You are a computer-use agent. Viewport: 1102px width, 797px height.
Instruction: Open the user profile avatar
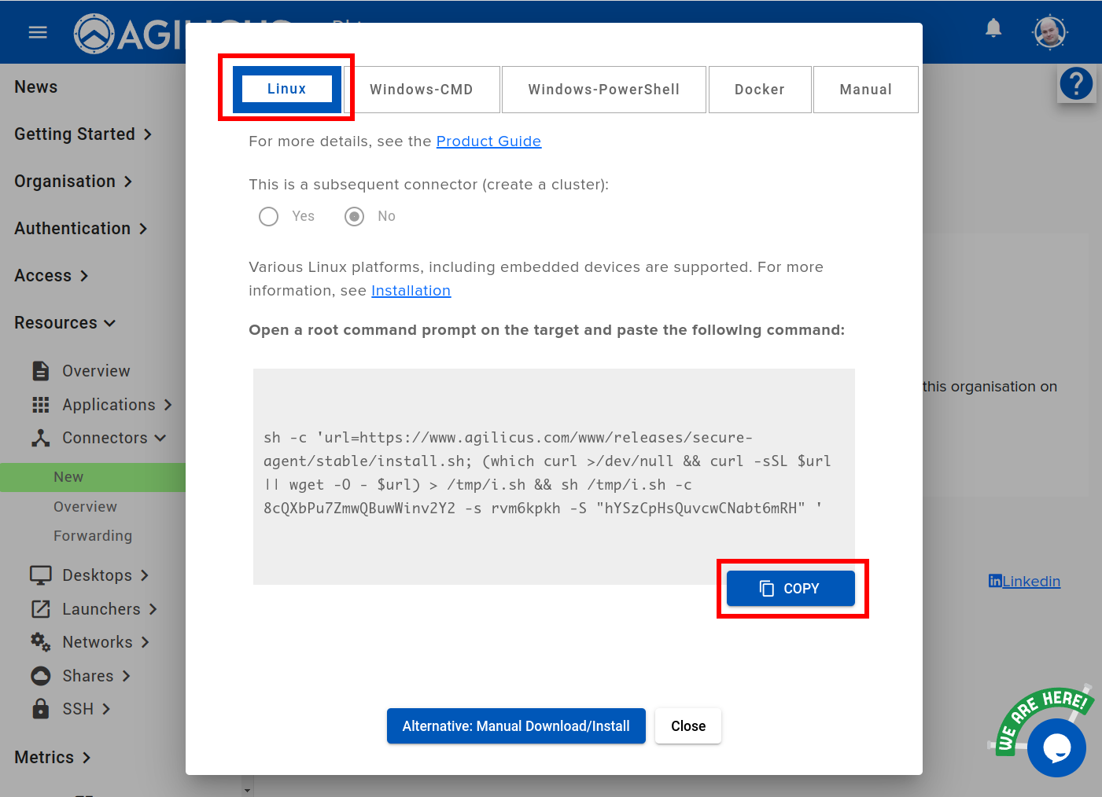tap(1049, 32)
